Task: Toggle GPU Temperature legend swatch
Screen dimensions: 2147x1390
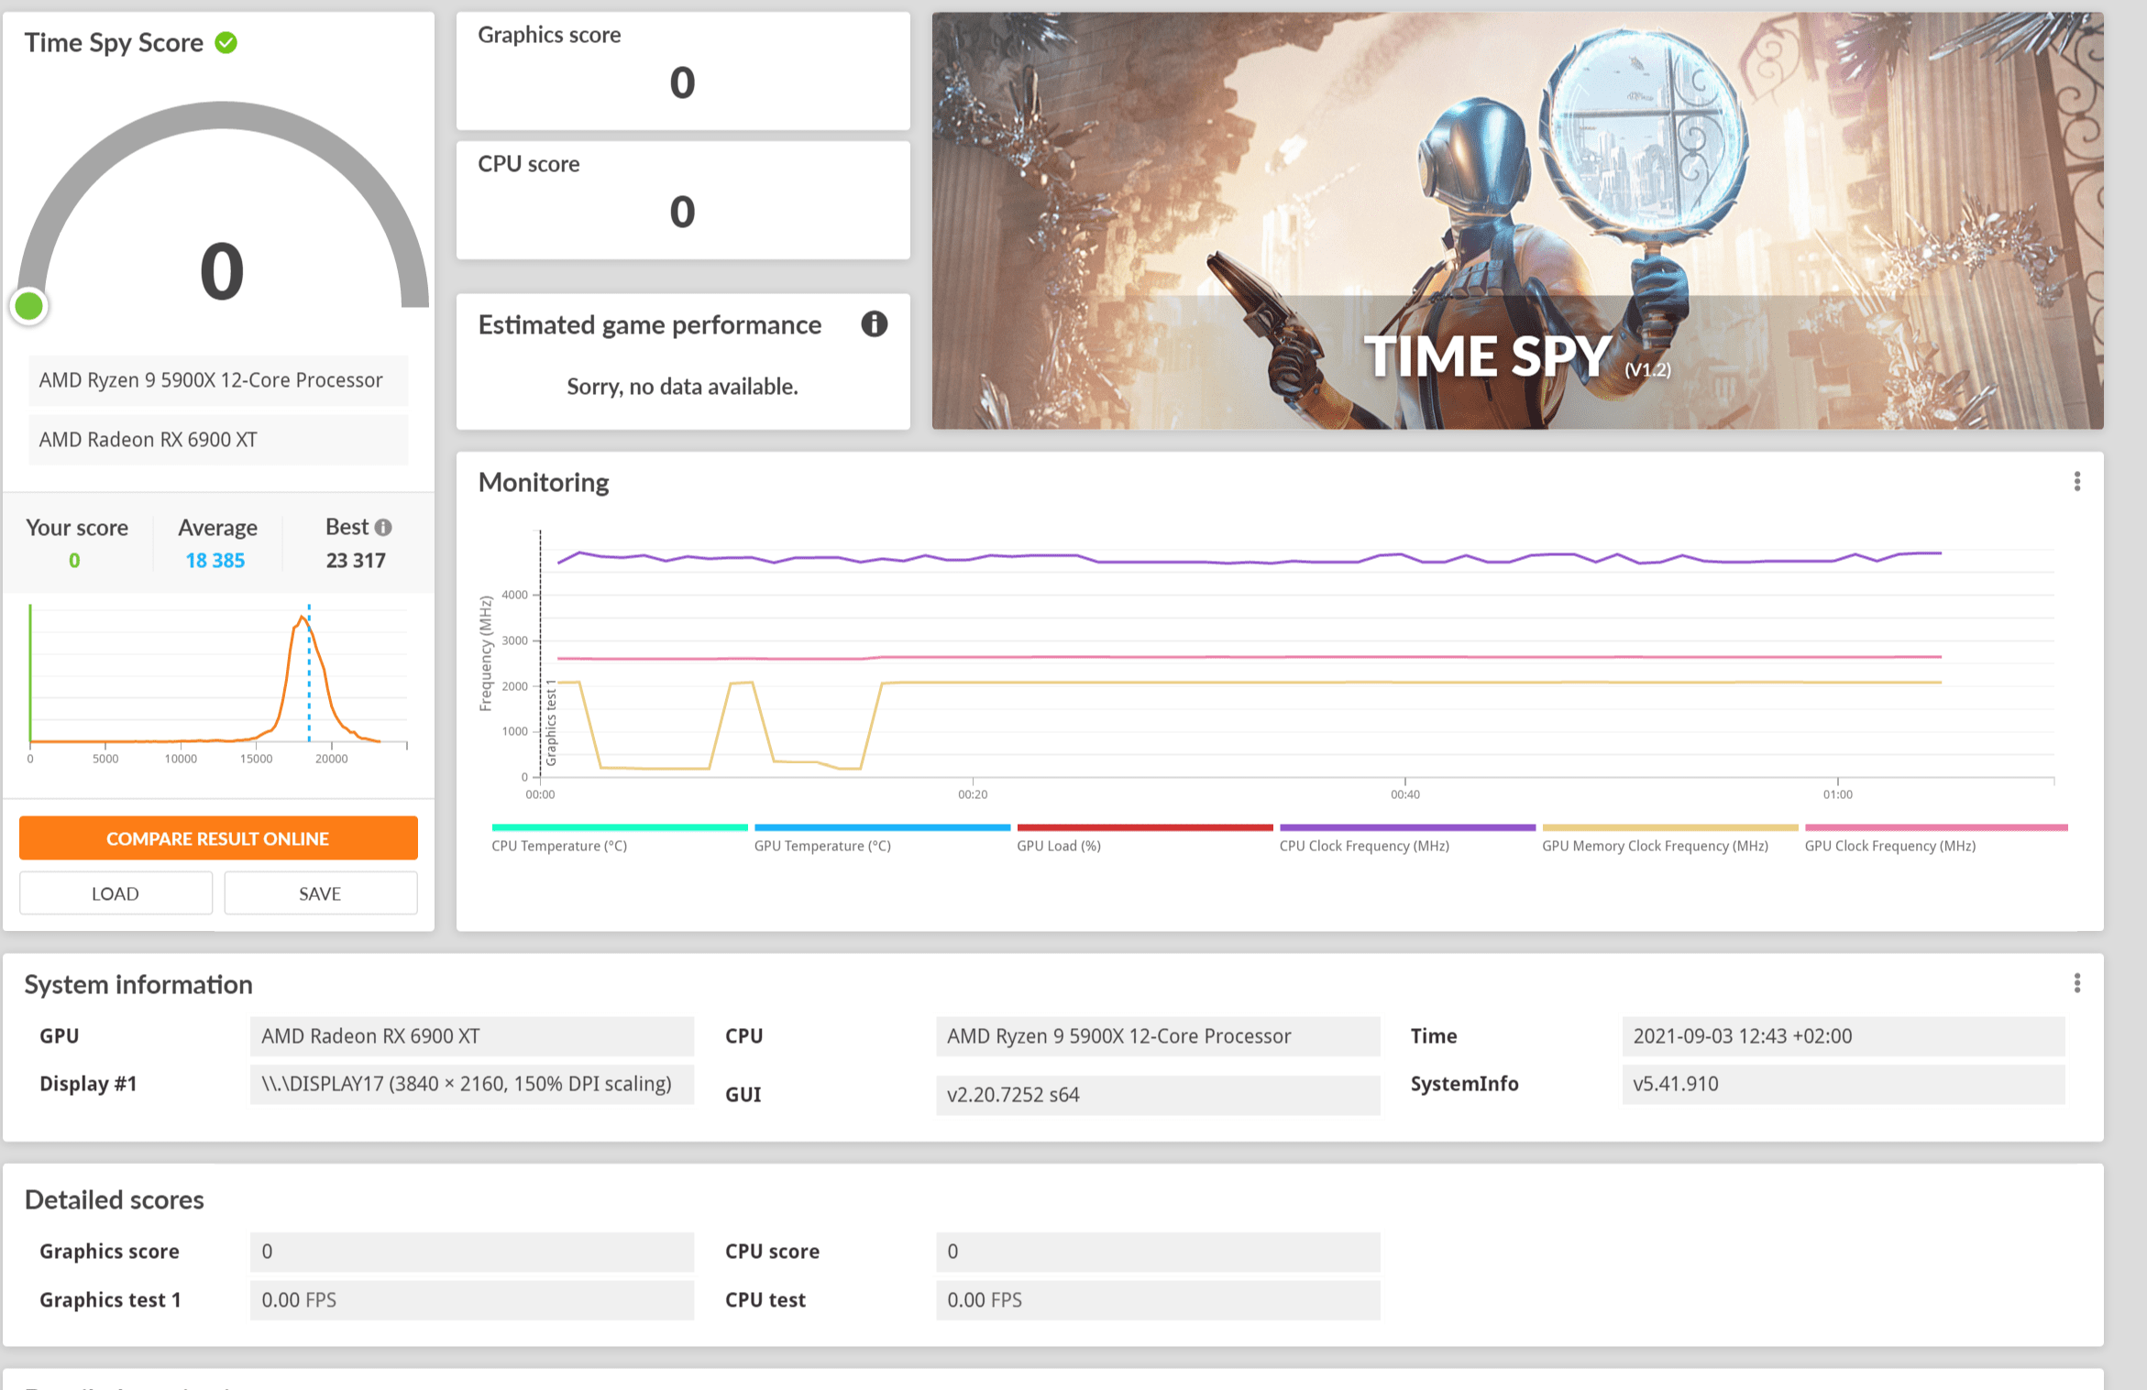Action: coord(882,827)
